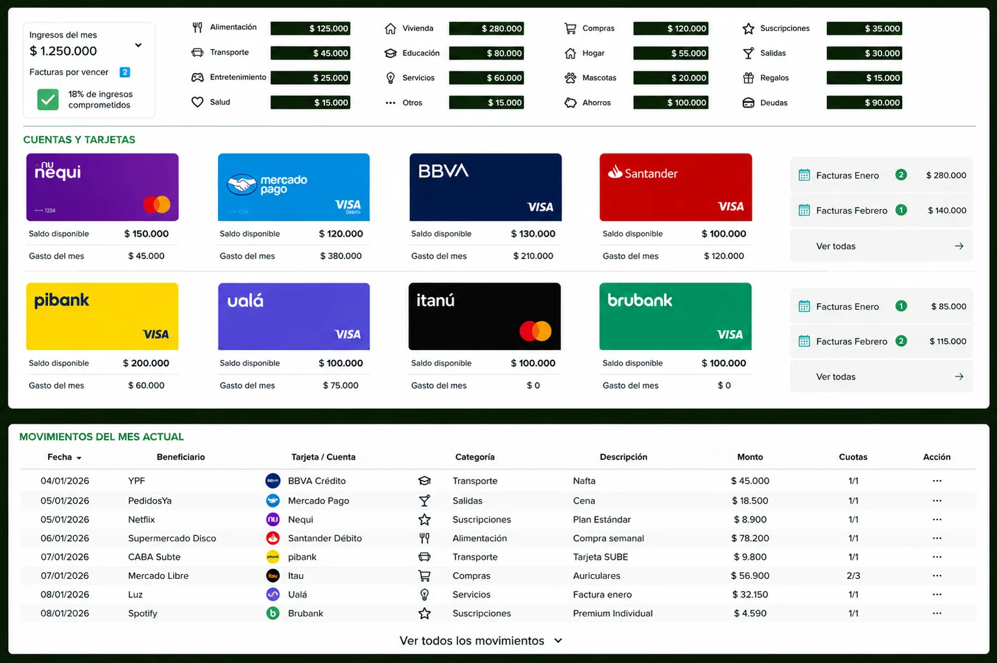Click the Alimentación budget amount $125.000
The width and height of the screenshot is (997, 663).
311,29
